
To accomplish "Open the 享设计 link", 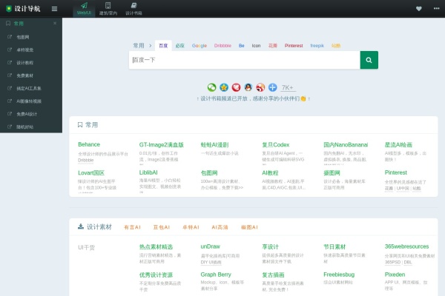I will click(x=271, y=246).
